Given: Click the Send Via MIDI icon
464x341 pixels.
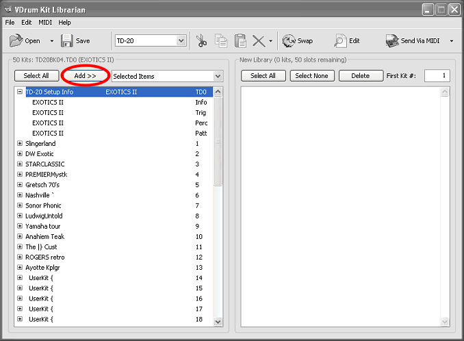Looking at the screenshot, I should (x=392, y=41).
